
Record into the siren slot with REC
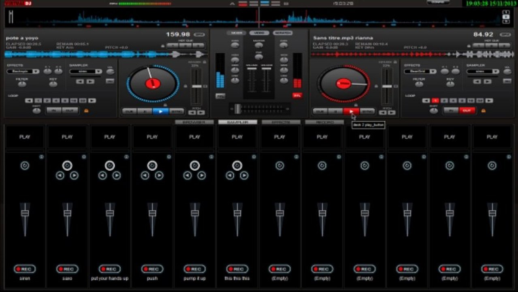(x=25, y=269)
